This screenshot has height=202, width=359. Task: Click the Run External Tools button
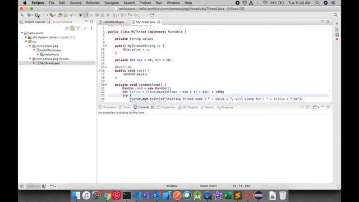point(52,15)
